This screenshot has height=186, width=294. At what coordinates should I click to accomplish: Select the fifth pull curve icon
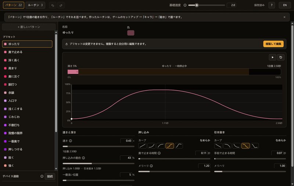coord(255,146)
